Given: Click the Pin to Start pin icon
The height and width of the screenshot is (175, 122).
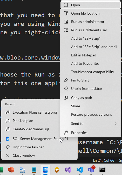Looking at the screenshot, I should (x=66, y=80).
